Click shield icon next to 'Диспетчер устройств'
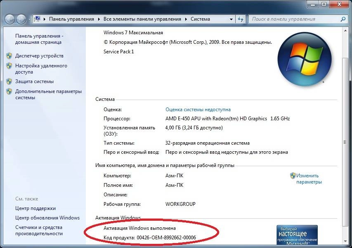Viewport: 352px width, 248px height. point(9,56)
